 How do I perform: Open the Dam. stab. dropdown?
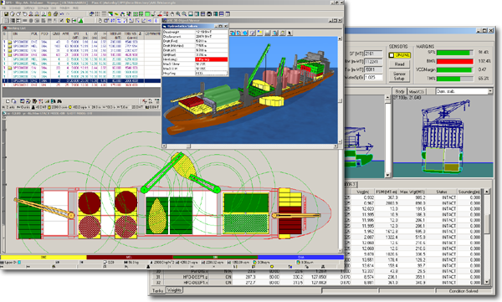coord(490,91)
